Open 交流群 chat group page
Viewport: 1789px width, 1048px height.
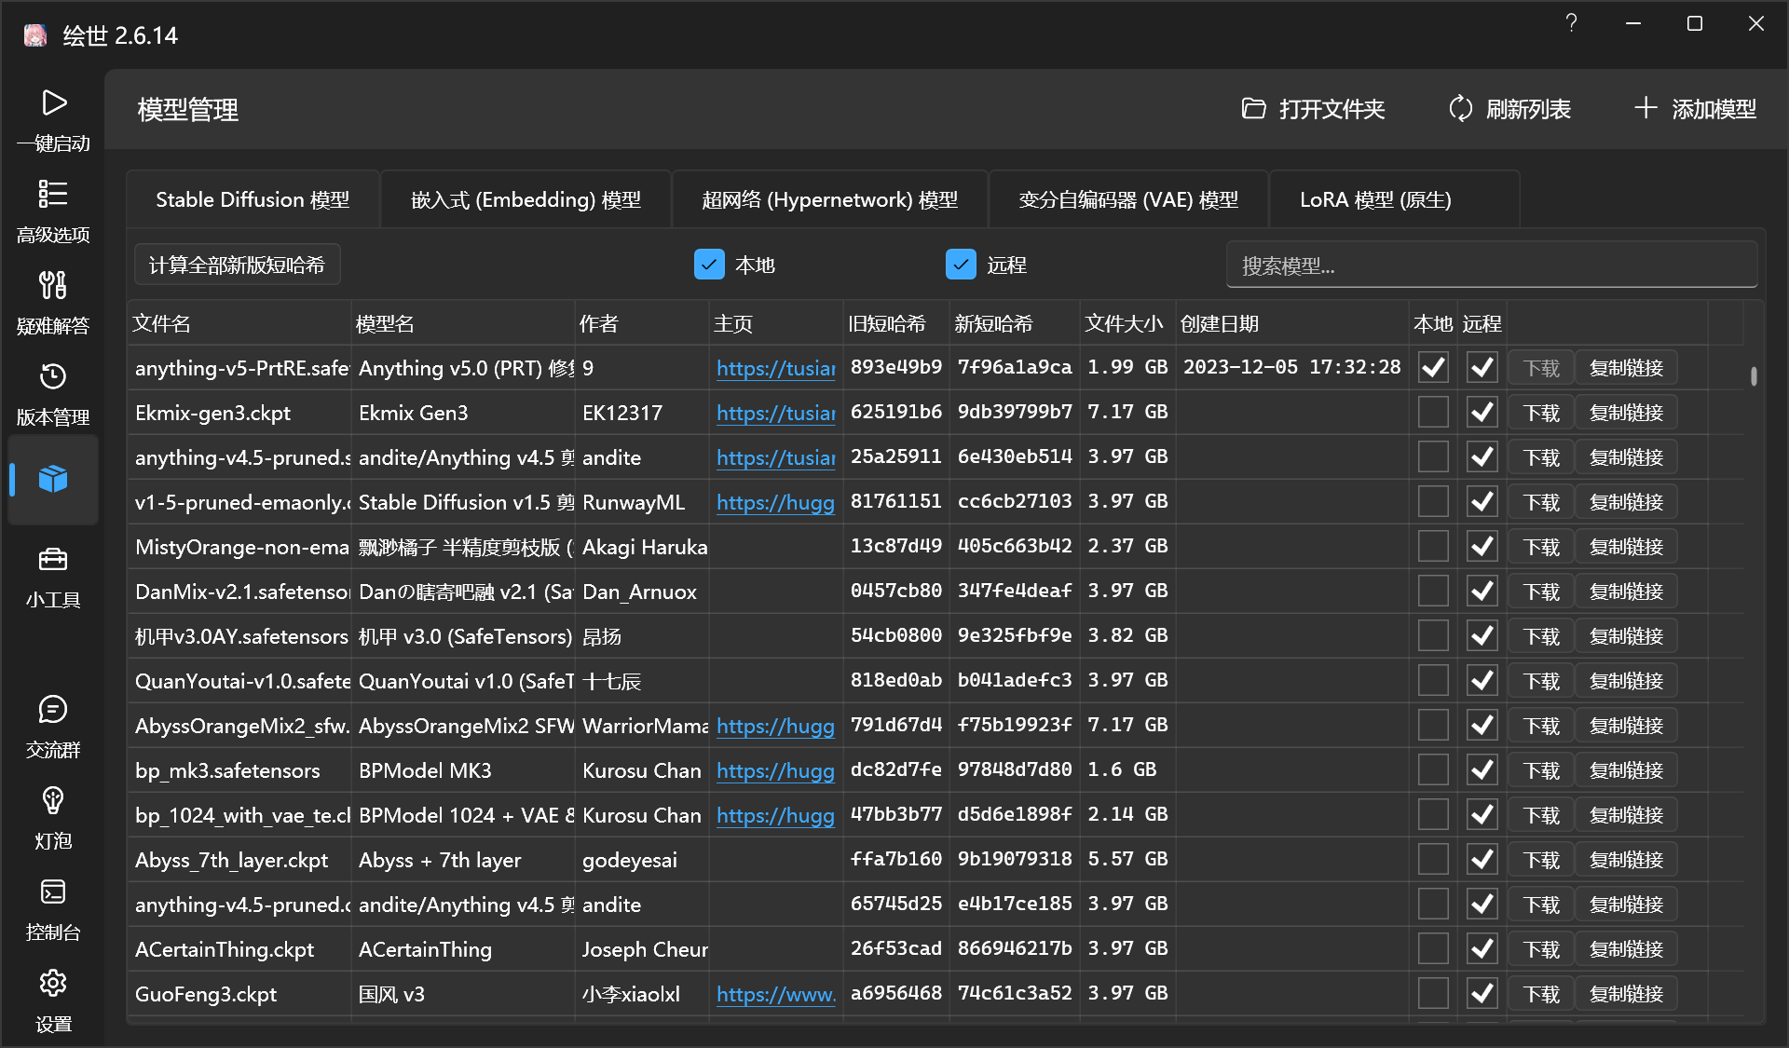point(53,726)
